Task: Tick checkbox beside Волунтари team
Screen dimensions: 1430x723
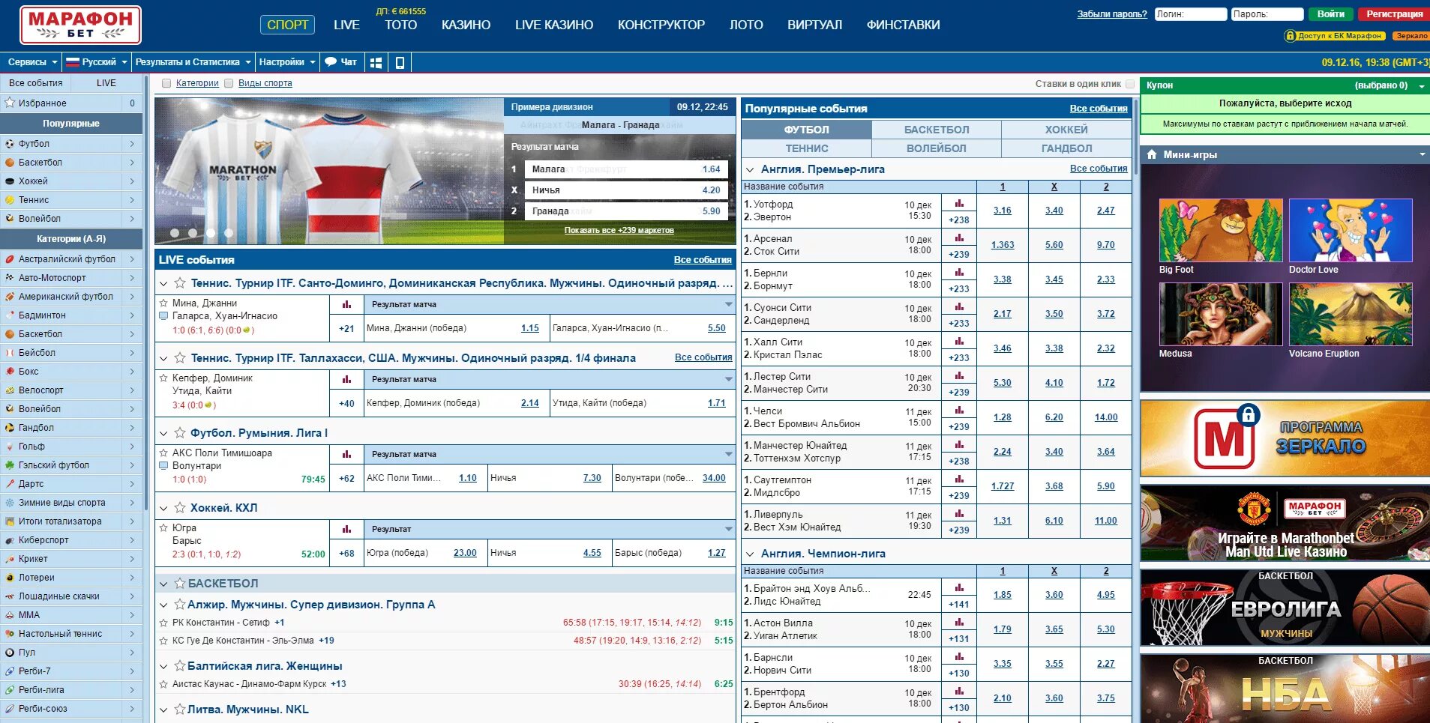Action: click(x=163, y=465)
